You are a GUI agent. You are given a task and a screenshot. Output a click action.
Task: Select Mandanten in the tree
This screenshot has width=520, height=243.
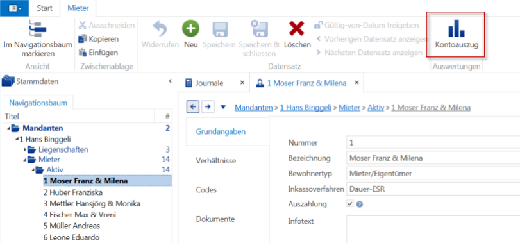pyautogui.click(x=43, y=128)
